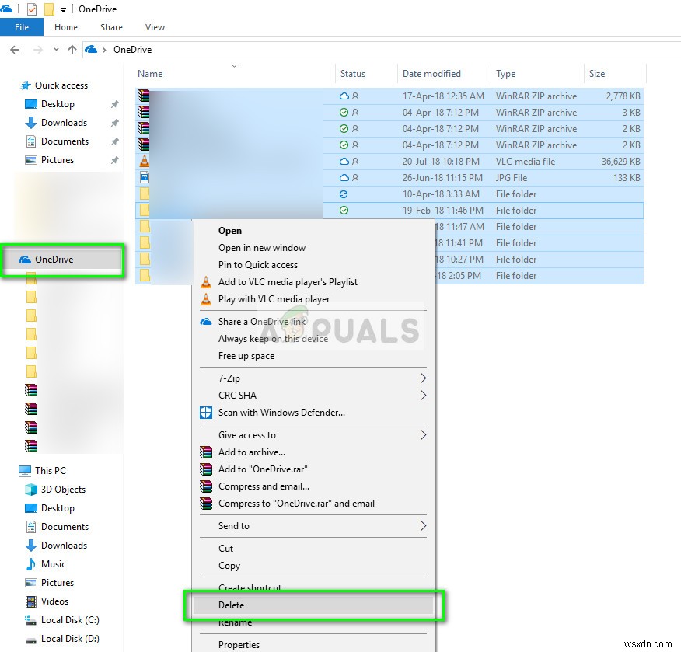Viewport: 681px width, 652px height.
Task: Open 3D Objects under This PC
Action: point(63,490)
